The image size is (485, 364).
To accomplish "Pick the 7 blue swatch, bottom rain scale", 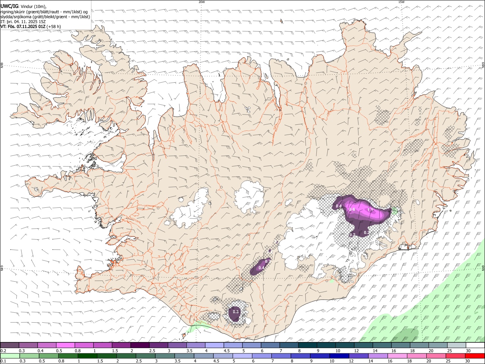I will (x=281, y=356).
